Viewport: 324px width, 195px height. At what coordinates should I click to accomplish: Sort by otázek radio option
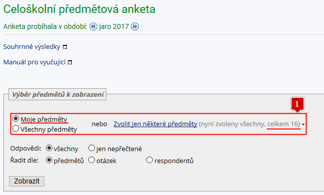[x=91, y=160]
